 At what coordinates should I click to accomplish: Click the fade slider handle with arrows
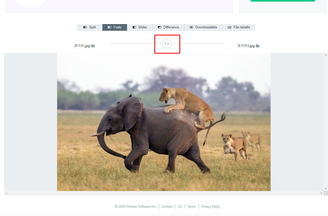pyautogui.click(x=167, y=44)
